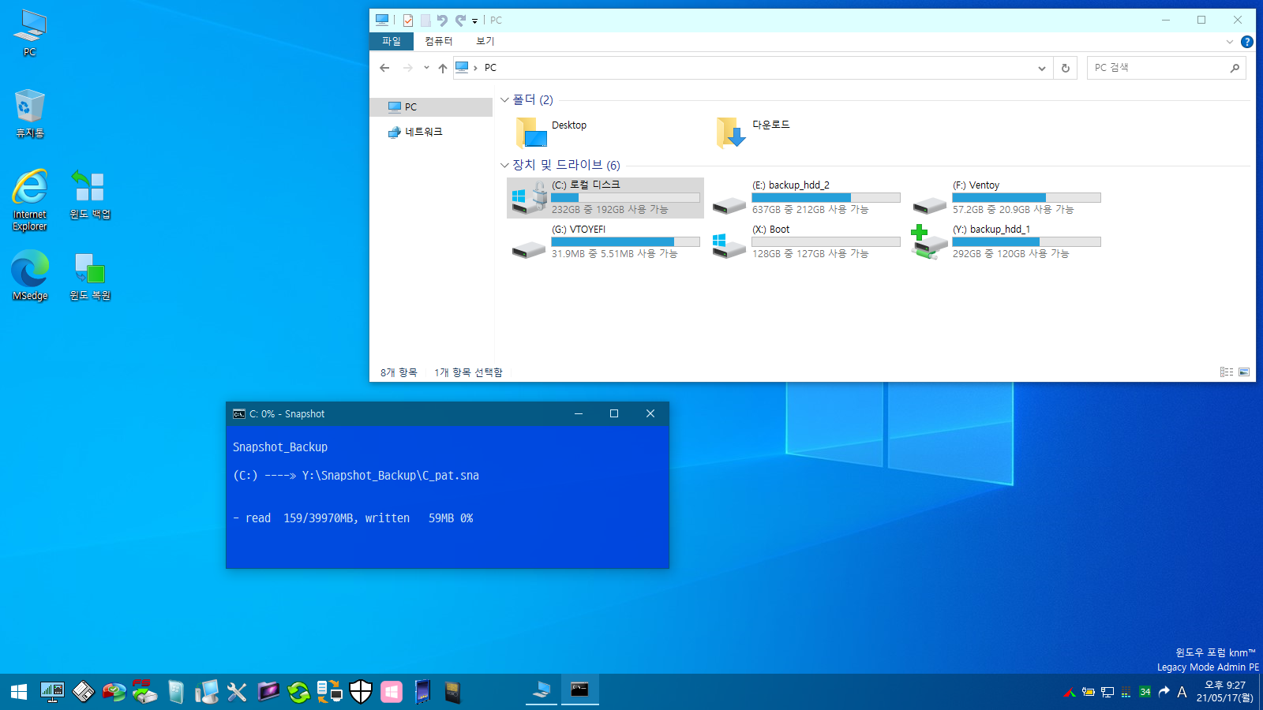Launch the 윈도 복원 desktop shortcut
This screenshot has width=1263, height=710.
coord(89,276)
